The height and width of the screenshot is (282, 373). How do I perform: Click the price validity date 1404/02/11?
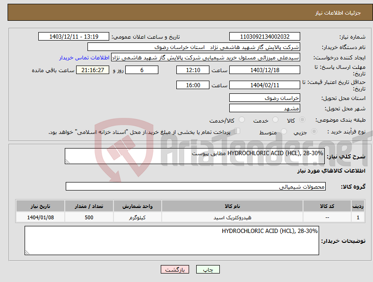(265, 85)
